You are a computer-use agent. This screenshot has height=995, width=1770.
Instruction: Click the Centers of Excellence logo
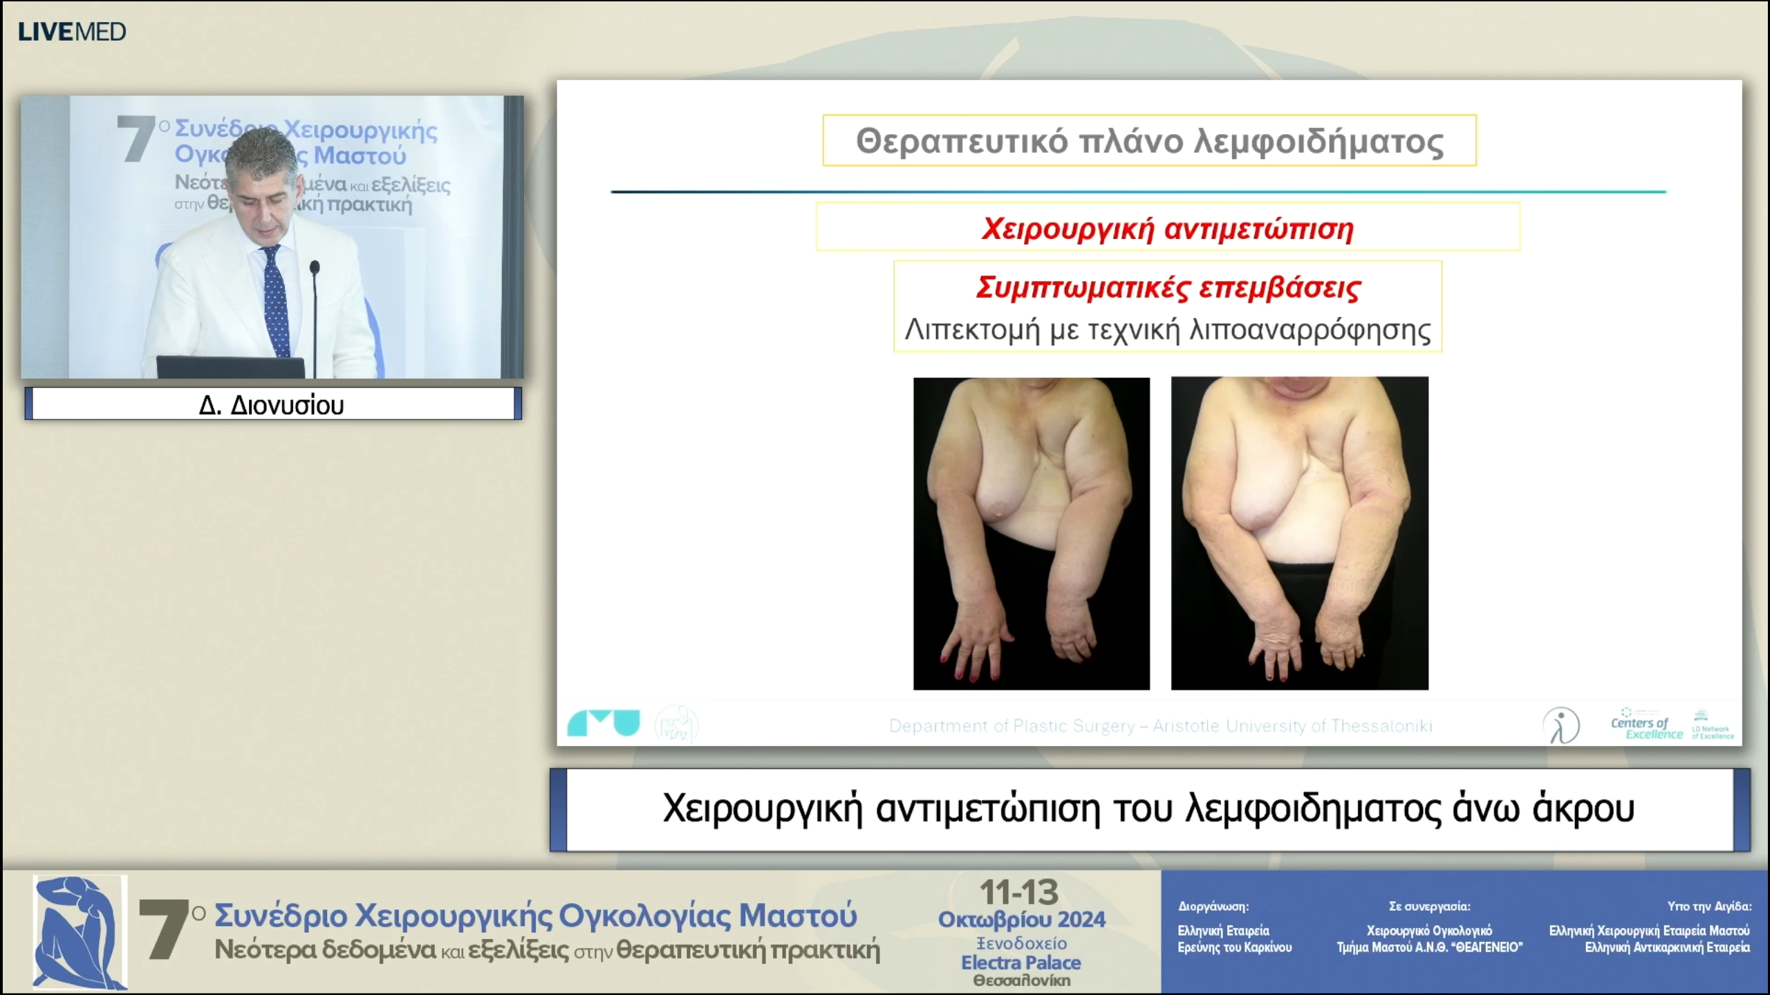tap(1646, 724)
